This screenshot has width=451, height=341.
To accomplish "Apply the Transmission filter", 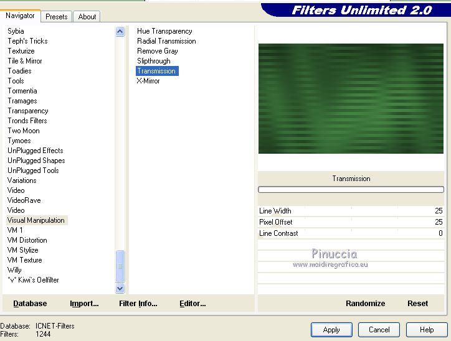I will 331,330.
